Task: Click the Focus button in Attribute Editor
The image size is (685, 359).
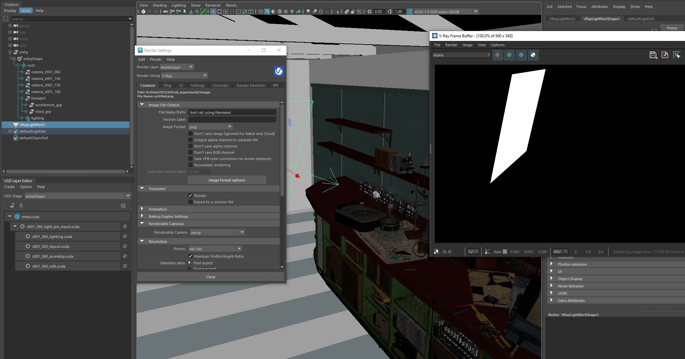Action: [x=672, y=28]
